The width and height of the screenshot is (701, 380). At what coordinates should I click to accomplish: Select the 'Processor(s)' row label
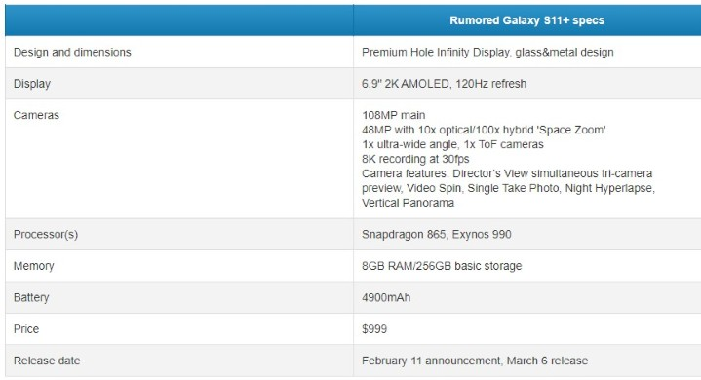(x=46, y=235)
